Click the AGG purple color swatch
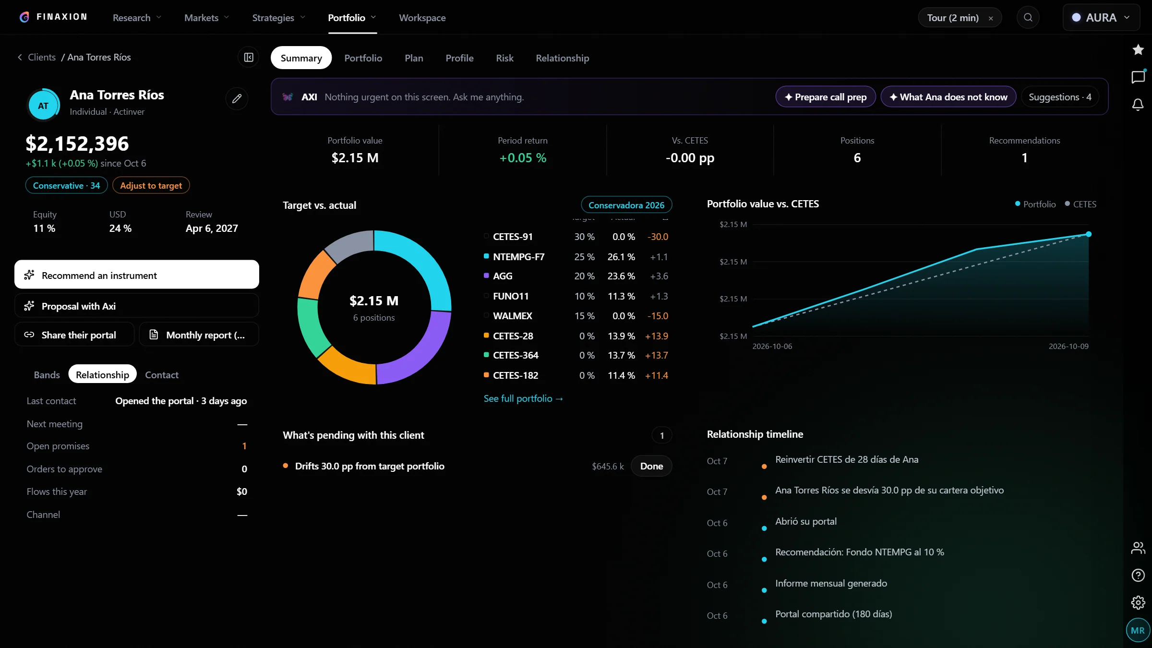 pos(486,276)
